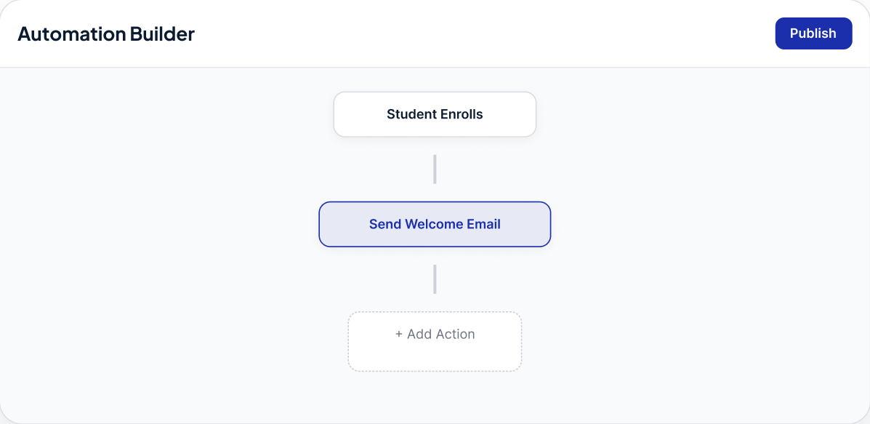870x424 pixels.
Task: Click connector line below Send Welcome Email
Action: (435, 279)
